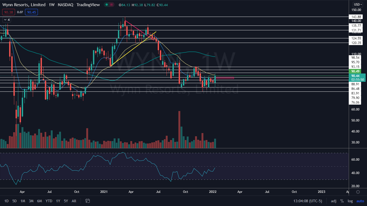Select the 5D time range
Image resolution: width=367 pixels, height=206 pixels.
[x=15, y=201]
